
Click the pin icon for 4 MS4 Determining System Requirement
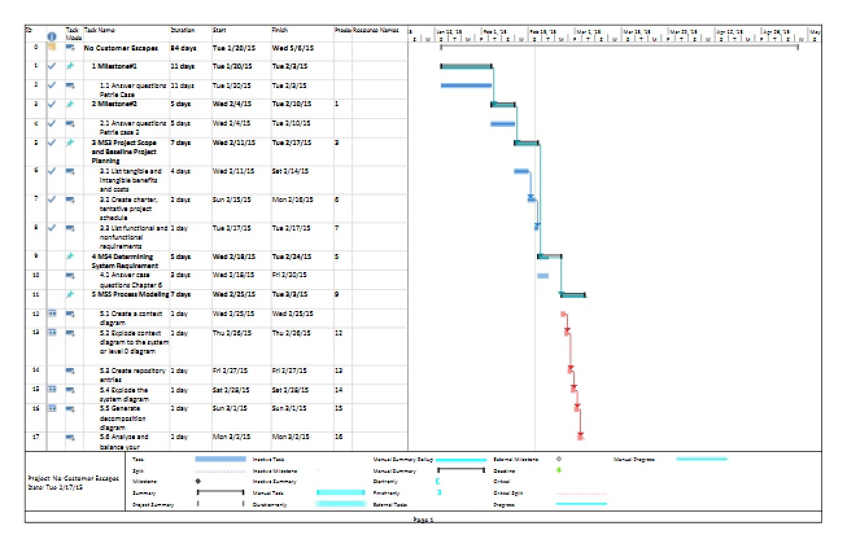pos(70,256)
